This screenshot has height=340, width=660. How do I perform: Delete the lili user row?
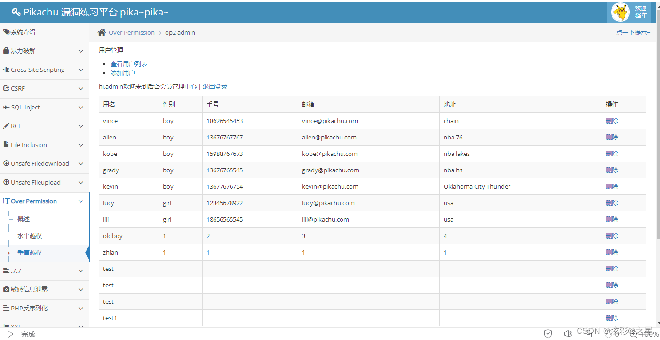point(612,219)
